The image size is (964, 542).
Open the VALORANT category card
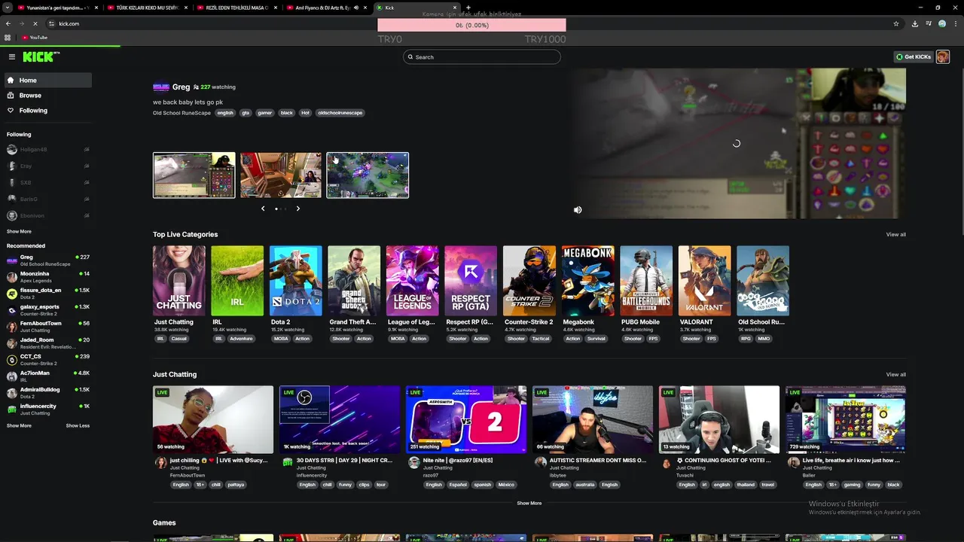pyautogui.click(x=705, y=281)
